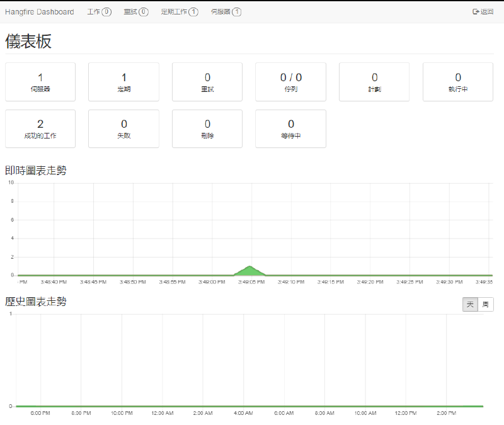Switch history graph to 天 (day) view
The height and width of the screenshot is (425, 504).
click(x=470, y=305)
